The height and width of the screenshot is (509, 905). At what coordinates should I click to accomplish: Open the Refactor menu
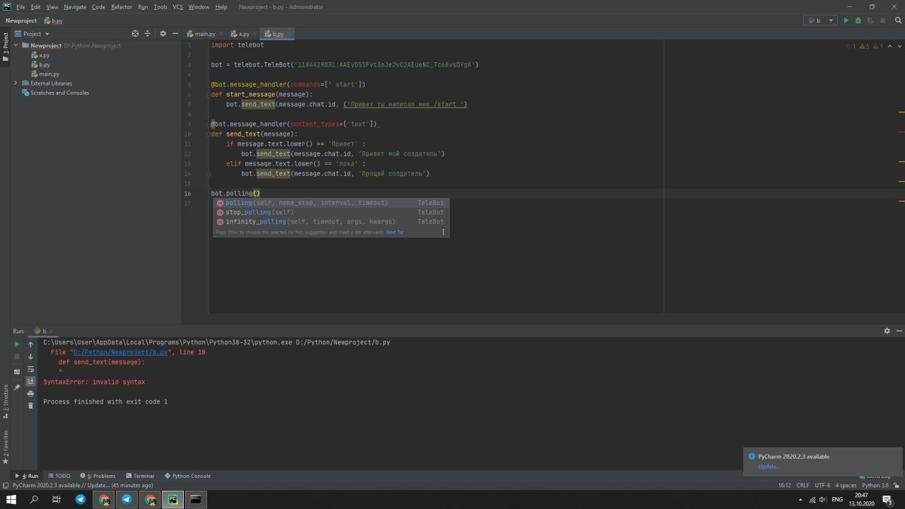point(122,6)
